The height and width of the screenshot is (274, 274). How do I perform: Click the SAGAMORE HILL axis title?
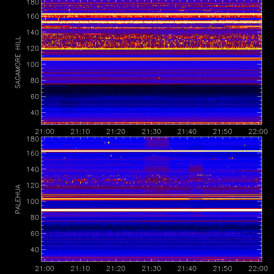[x=18, y=62]
